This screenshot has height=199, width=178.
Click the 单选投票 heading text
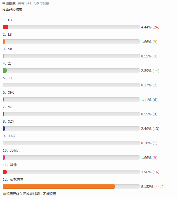click(x=9, y=3)
